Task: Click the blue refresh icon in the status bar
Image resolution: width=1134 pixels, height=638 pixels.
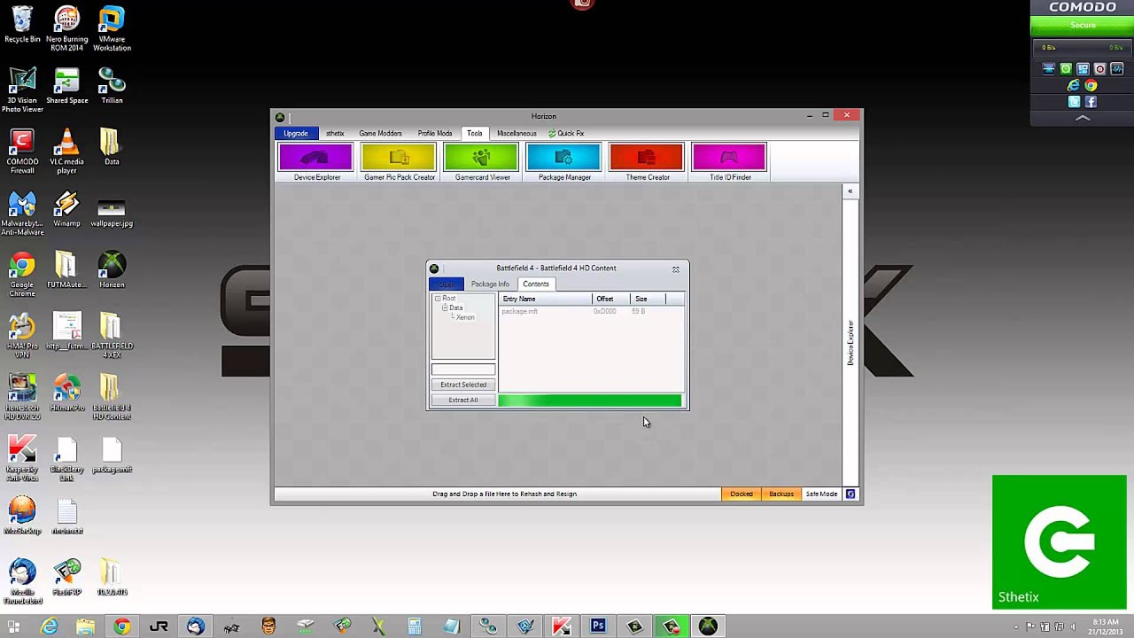Action: (850, 494)
